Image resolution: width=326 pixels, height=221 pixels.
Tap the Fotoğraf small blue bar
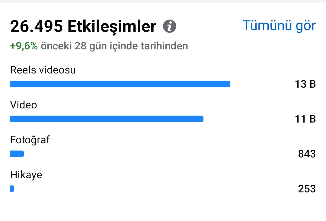[x=17, y=154]
